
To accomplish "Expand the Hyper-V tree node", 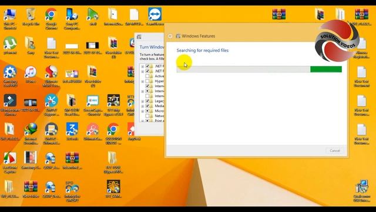I will pos(142,81).
